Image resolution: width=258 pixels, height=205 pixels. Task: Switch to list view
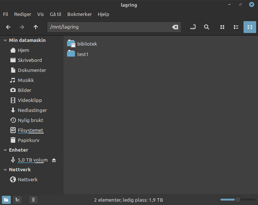point(236,27)
